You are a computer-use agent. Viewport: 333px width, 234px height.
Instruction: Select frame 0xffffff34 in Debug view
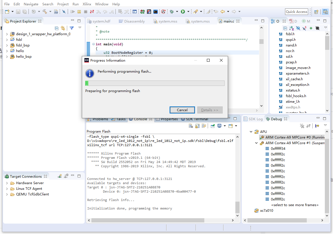[278, 149]
